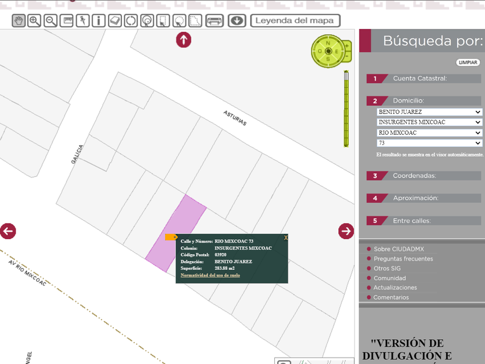Click the compass center button
Viewport: 485px width, 364px height.
[329, 51]
